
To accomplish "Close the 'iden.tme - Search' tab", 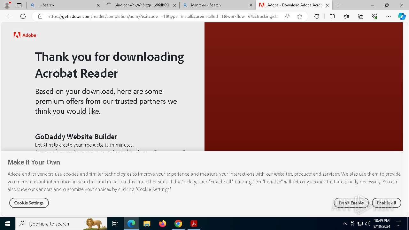I will tap(251, 5).
